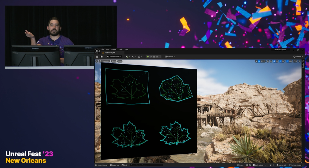The image size is (309, 168).
Task: Open the Browse content folder icon
Action: [102, 57]
